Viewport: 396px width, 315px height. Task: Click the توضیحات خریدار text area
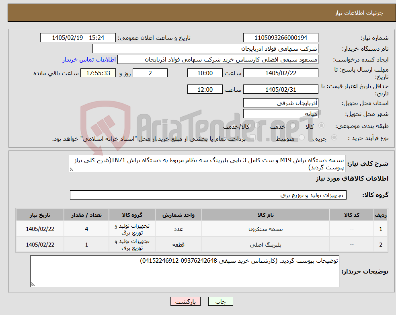coord(185,271)
